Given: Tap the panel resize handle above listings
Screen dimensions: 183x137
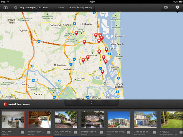Looking at the screenshot, I should coord(91,103).
